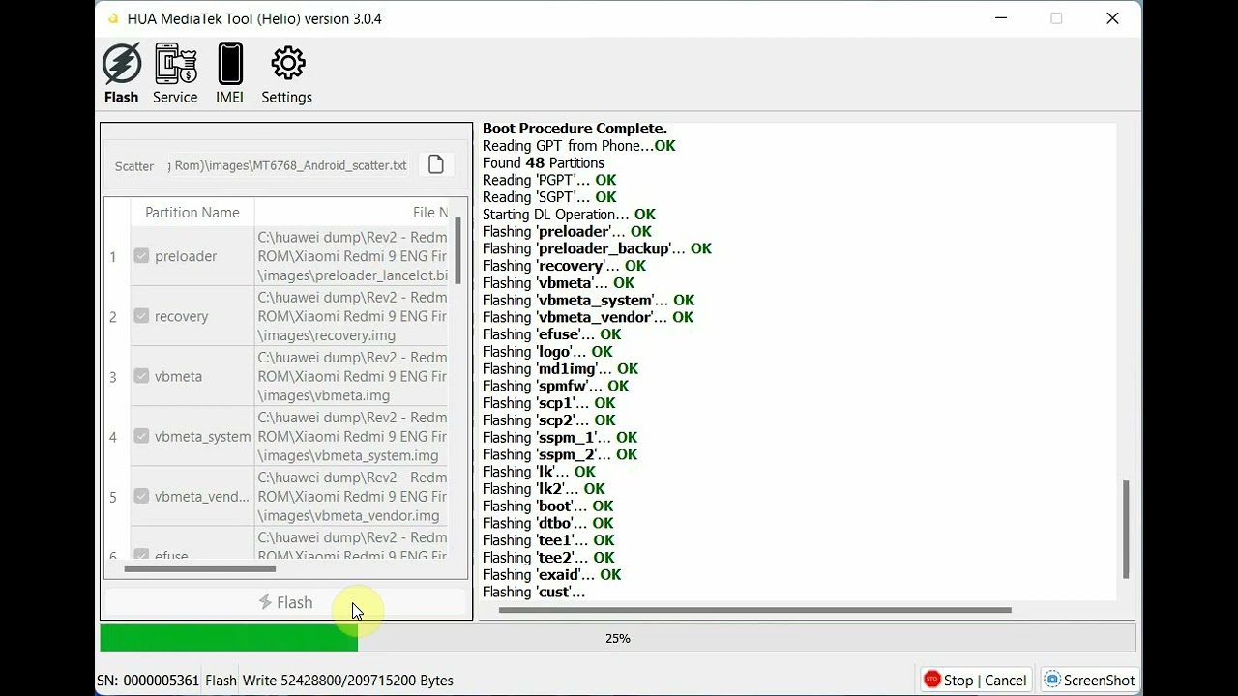Click "Flashing 'exaid'" log line
Viewport: 1238px width, 696px height.
(x=551, y=574)
